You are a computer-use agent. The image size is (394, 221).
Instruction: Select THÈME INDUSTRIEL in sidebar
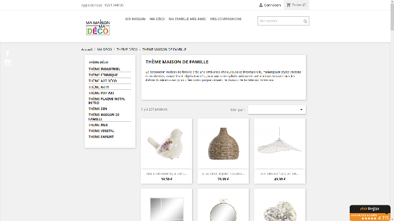[x=104, y=69]
